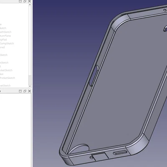Click the tree scrollbar's up arrow
The height and width of the screenshot is (167, 167).
pyautogui.click(x=30, y=5)
